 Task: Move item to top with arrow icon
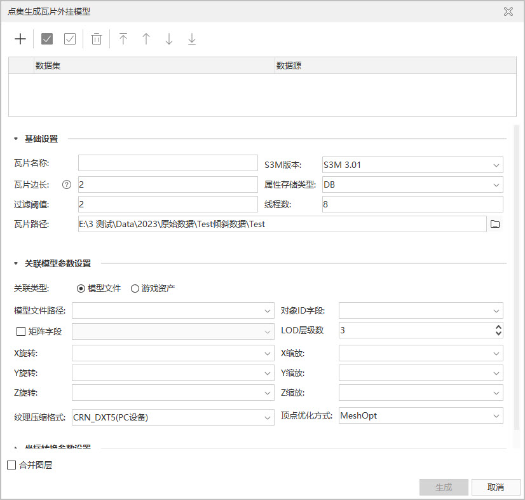[123, 39]
